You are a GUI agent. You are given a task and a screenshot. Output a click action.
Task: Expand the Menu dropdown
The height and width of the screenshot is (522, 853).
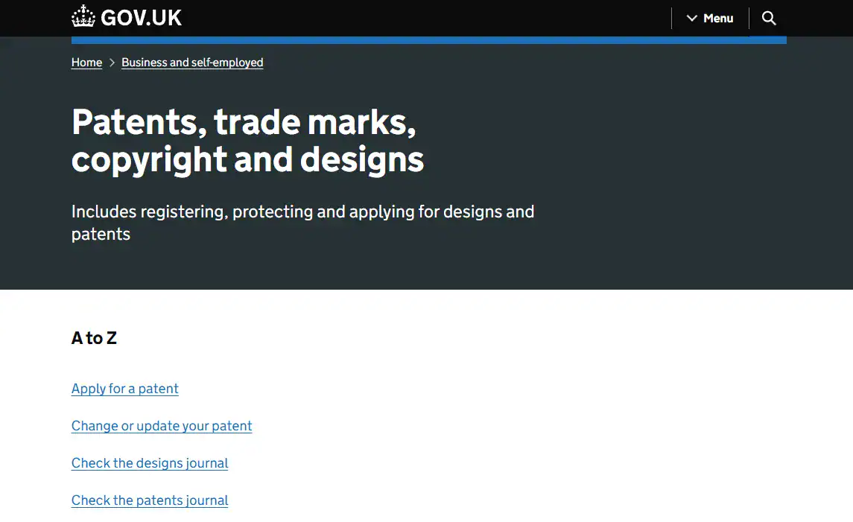[710, 18]
